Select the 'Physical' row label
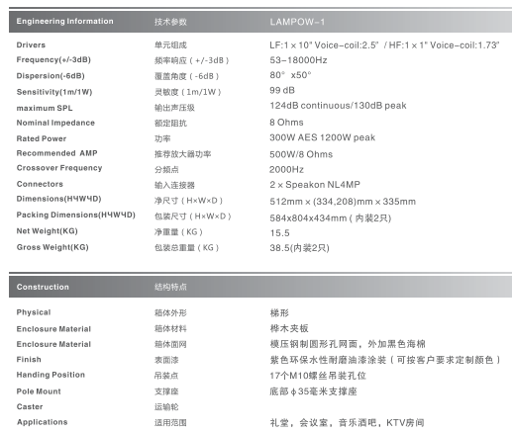 (x=34, y=312)
